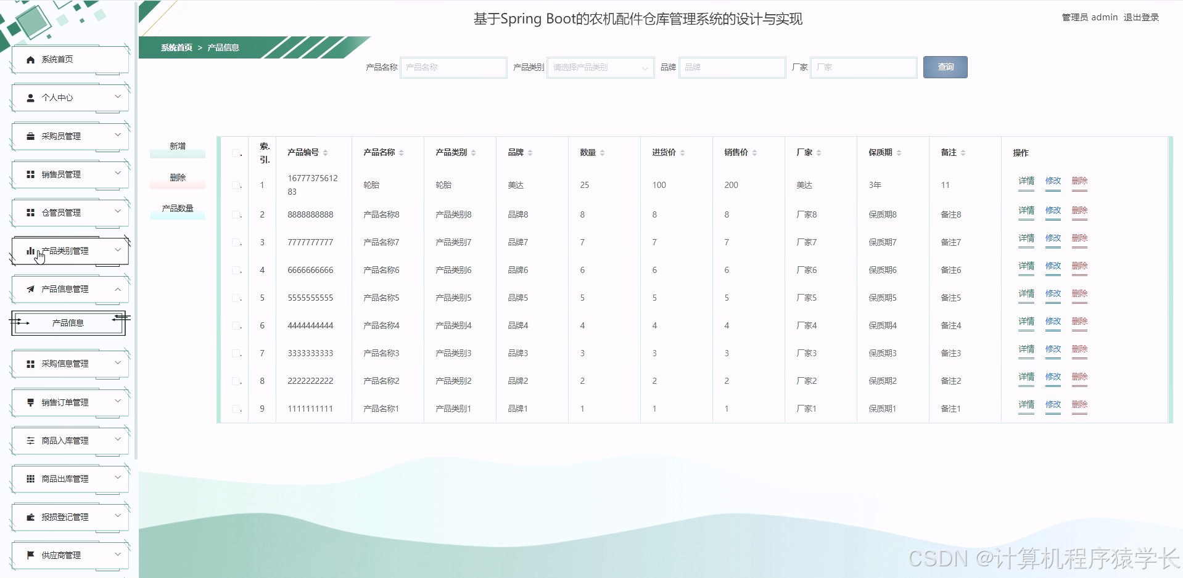Click the 查询 search button
The height and width of the screenshot is (578, 1183).
(945, 67)
